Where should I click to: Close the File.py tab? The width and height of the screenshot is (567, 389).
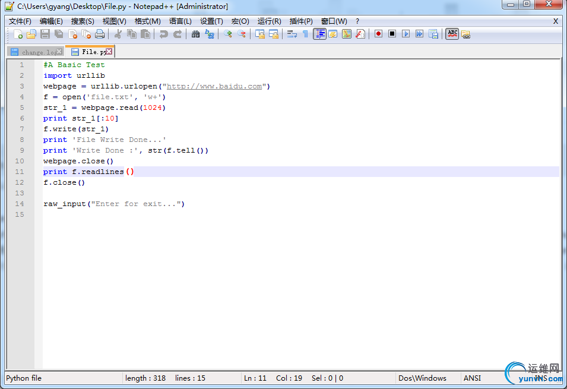tap(109, 52)
